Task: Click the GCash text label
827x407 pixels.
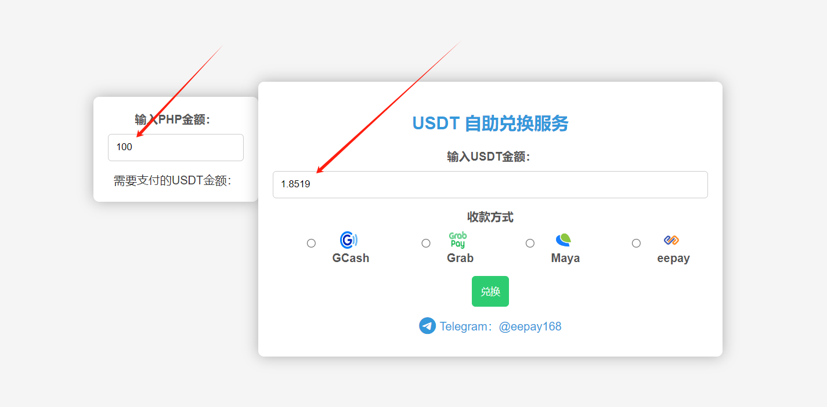Action: (x=351, y=258)
